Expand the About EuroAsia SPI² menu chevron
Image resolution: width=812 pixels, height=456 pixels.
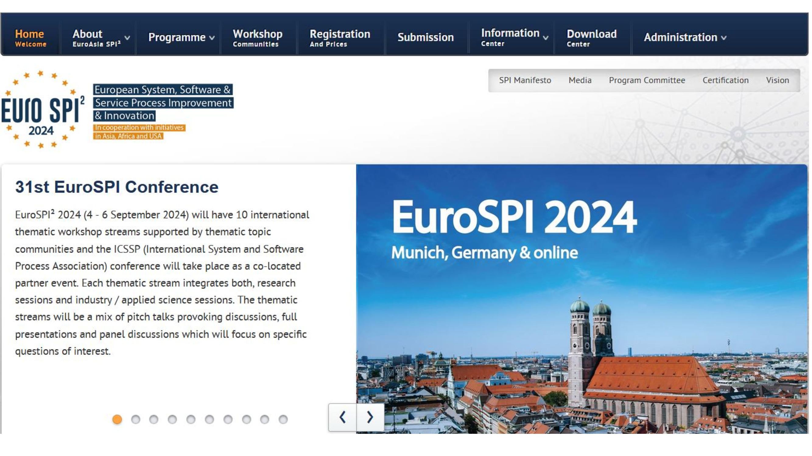tap(127, 38)
